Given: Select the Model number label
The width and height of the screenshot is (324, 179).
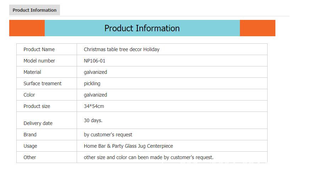Looking at the screenshot, I should click(x=39, y=61).
